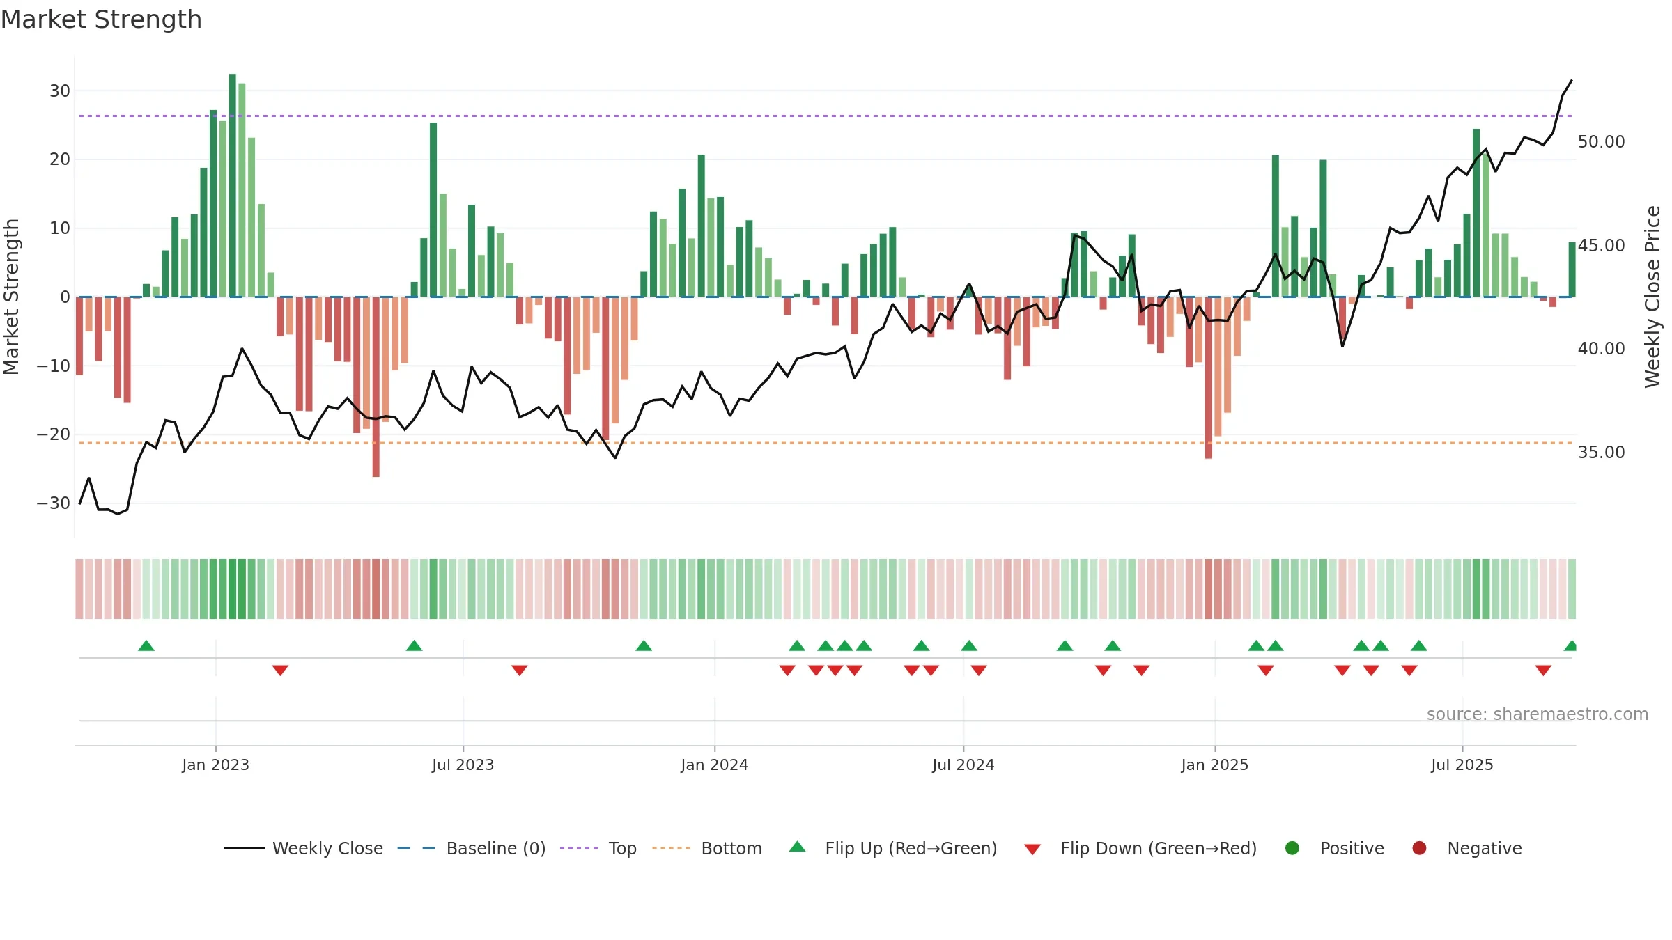Click the green Positive legend dot

(1292, 848)
